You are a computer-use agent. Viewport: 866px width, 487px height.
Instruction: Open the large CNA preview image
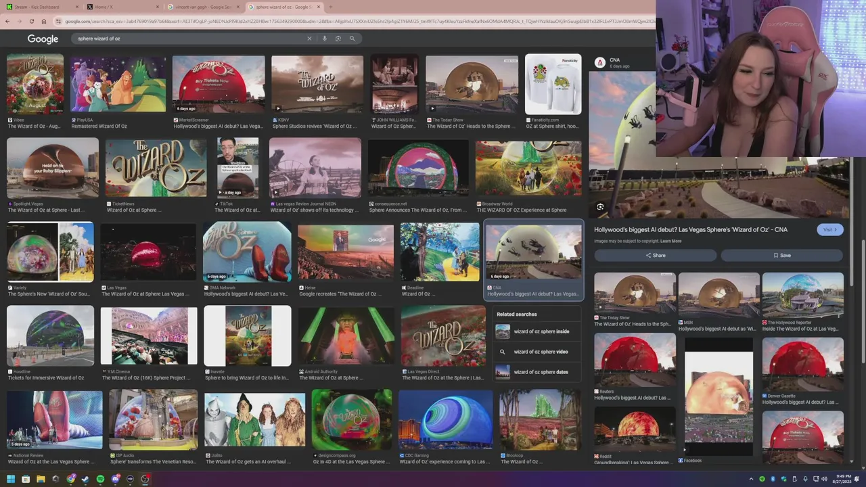719,145
